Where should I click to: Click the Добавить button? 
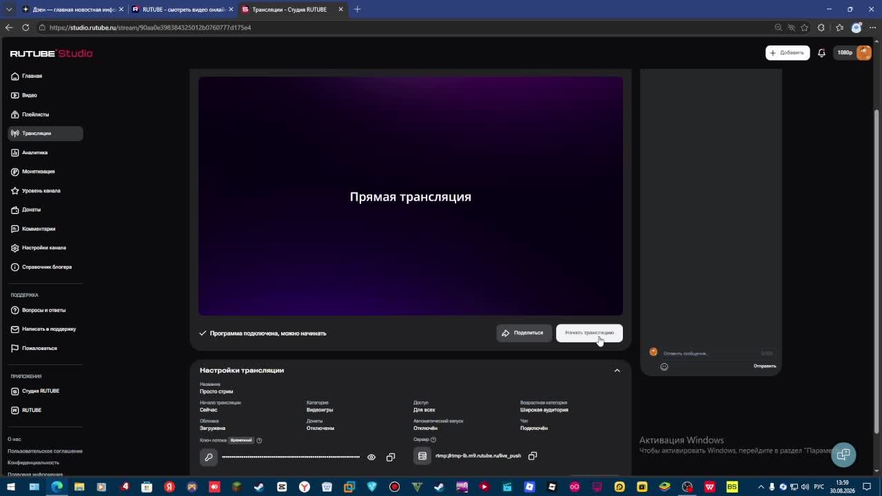[787, 53]
